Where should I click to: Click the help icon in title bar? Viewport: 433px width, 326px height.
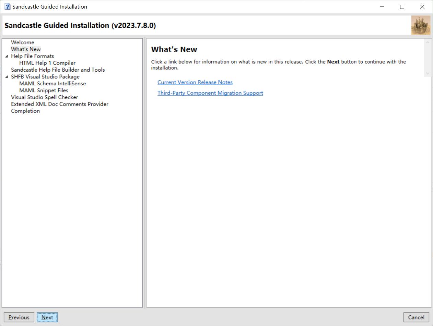pos(7,7)
